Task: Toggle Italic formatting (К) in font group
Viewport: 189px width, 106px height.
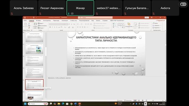Action: click(52, 27)
